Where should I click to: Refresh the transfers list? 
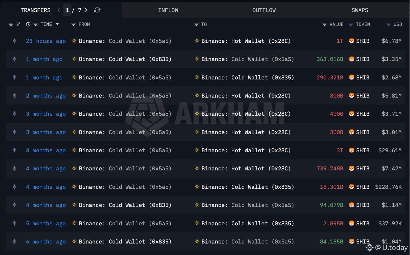click(x=97, y=10)
